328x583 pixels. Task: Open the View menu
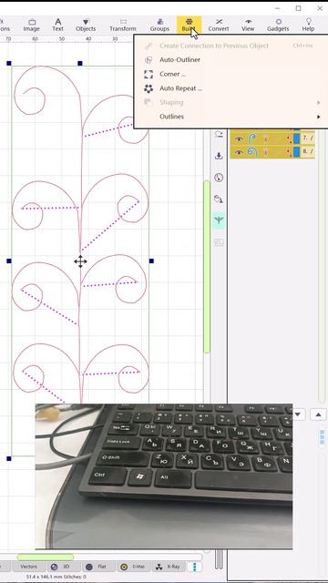pos(248,25)
